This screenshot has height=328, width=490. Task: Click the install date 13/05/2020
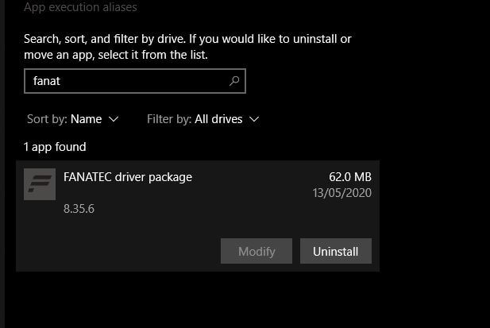point(341,193)
